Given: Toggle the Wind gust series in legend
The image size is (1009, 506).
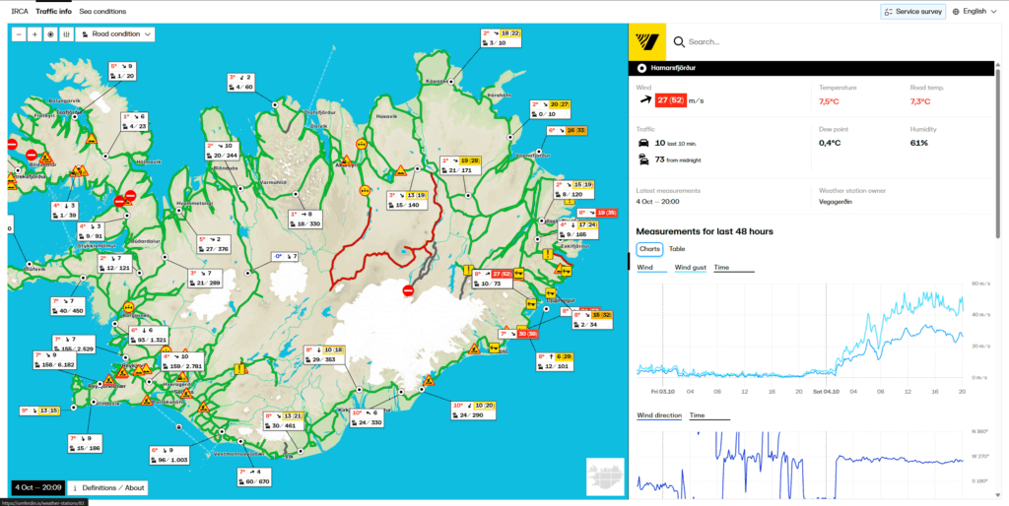Looking at the screenshot, I should tap(689, 267).
